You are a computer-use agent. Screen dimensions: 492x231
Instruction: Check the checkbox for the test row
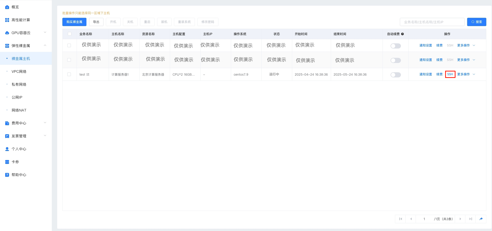pyautogui.click(x=69, y=74)
